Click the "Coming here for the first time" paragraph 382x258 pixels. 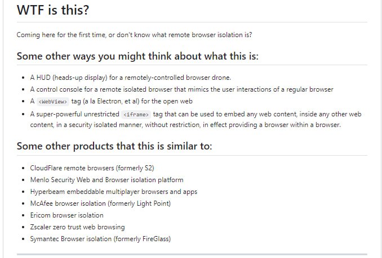(x=134, y=35)
